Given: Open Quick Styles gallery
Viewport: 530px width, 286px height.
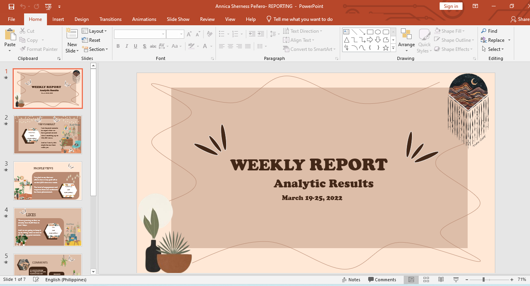Looking at the screenshot, I should point(424,40).
